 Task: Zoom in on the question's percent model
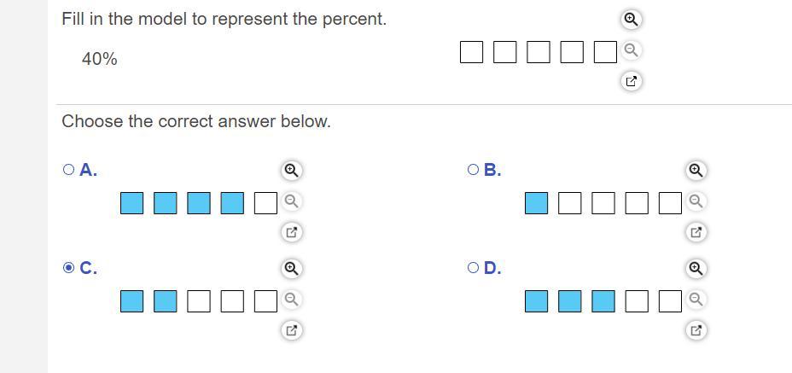(x=631, y=19)
